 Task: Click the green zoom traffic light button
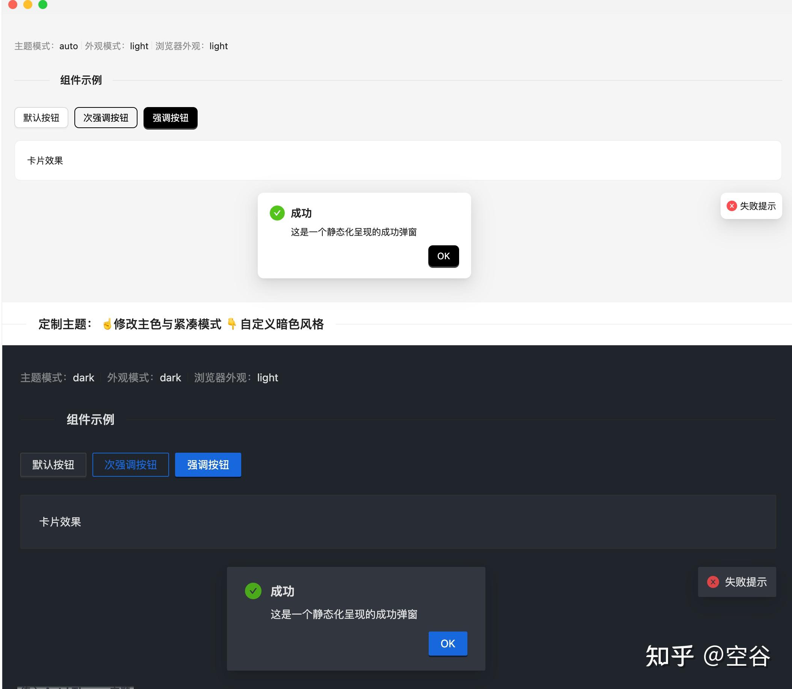[43, 5]
